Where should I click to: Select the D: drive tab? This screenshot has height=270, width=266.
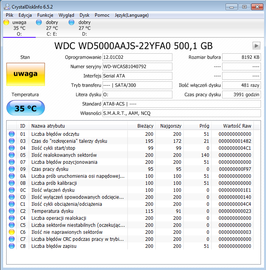point(84,28)
